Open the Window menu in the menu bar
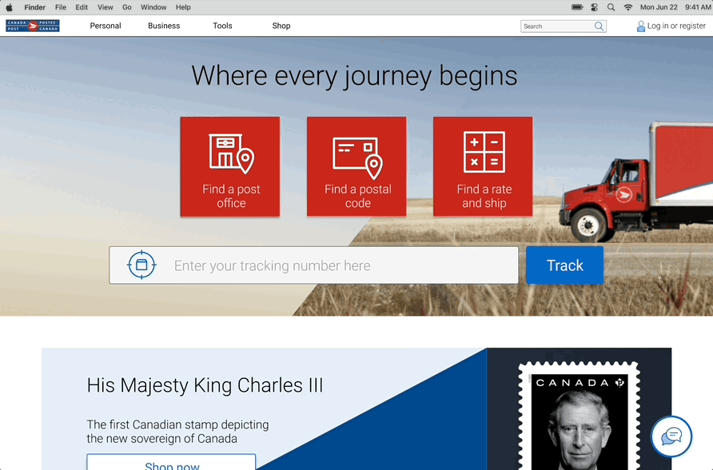 153,7
